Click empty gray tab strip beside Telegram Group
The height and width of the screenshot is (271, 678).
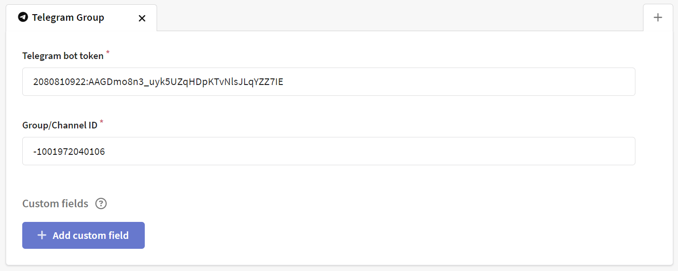click(x=400, y=17)
